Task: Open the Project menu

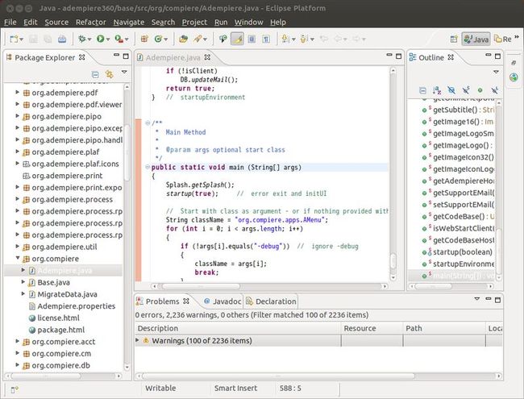Action: coord(194,22)
